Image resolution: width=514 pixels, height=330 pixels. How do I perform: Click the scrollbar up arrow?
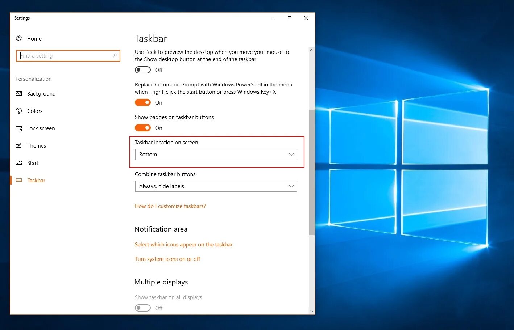point(312,50)
